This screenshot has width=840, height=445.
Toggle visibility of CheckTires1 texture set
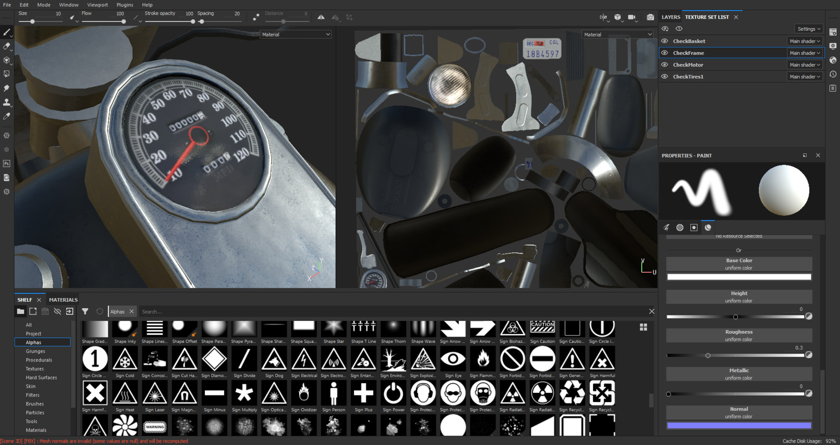(665, 76)
